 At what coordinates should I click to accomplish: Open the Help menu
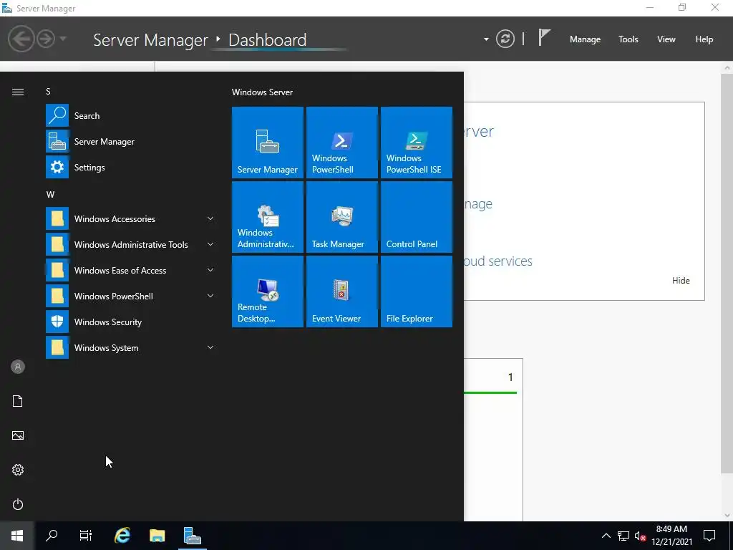(704, 39)
